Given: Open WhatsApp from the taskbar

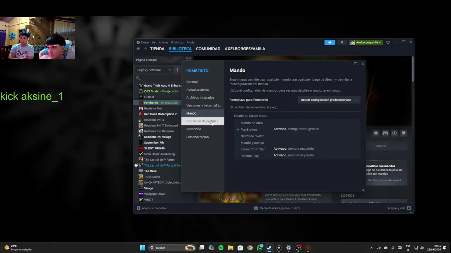Looking at the screenshot, I should click(260, 248).
